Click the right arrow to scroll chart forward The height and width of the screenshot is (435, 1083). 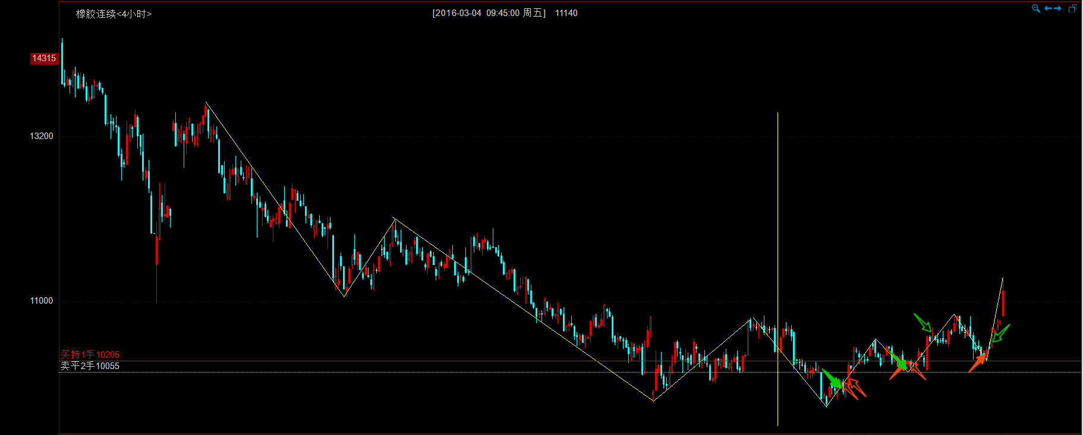(1057, 8)
